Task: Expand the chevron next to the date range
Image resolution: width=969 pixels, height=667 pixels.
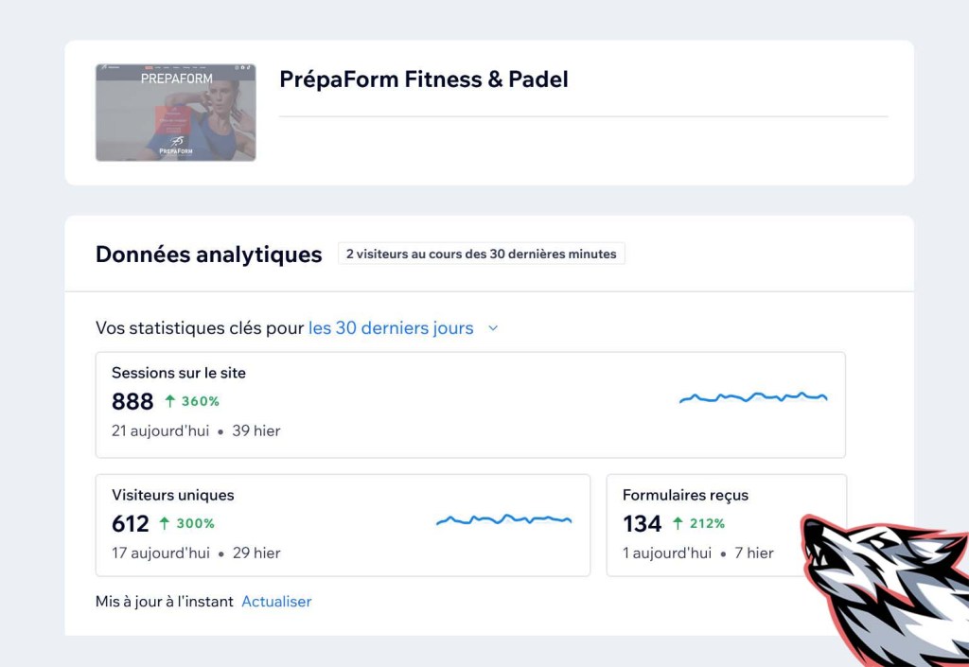Action: tap(492, 328)
